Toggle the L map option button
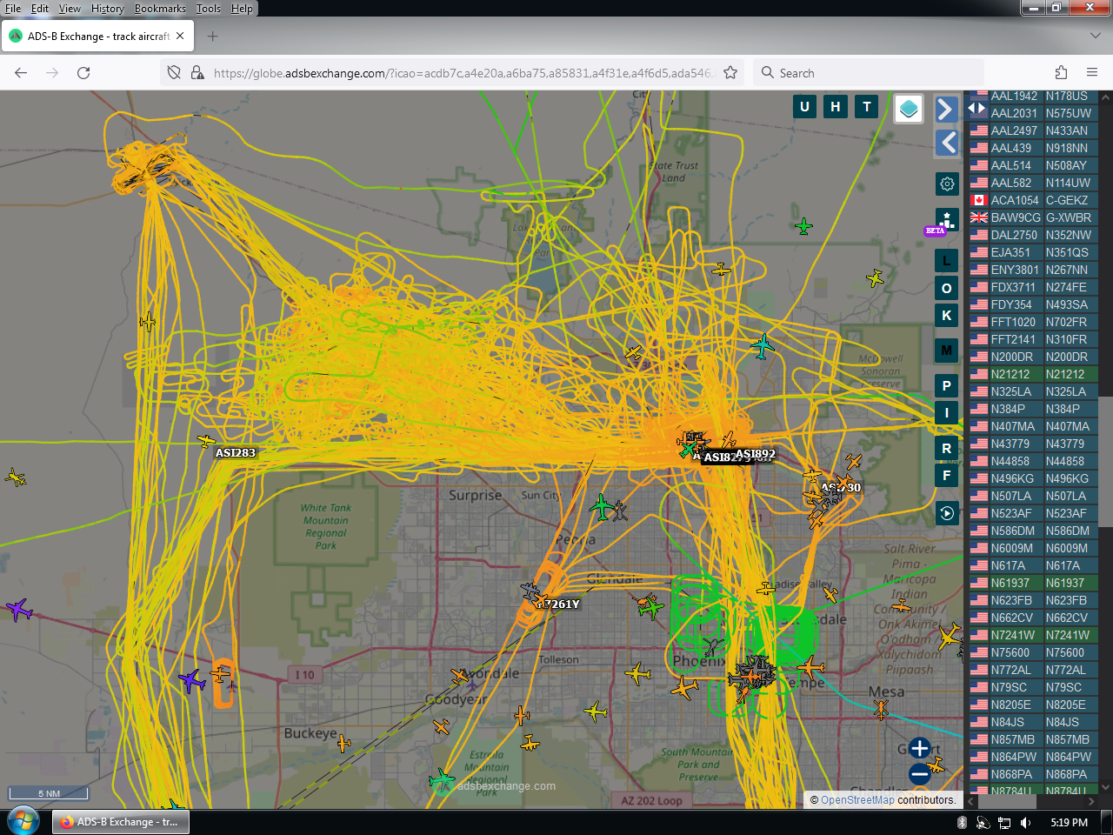 click(x=947, y=260)
